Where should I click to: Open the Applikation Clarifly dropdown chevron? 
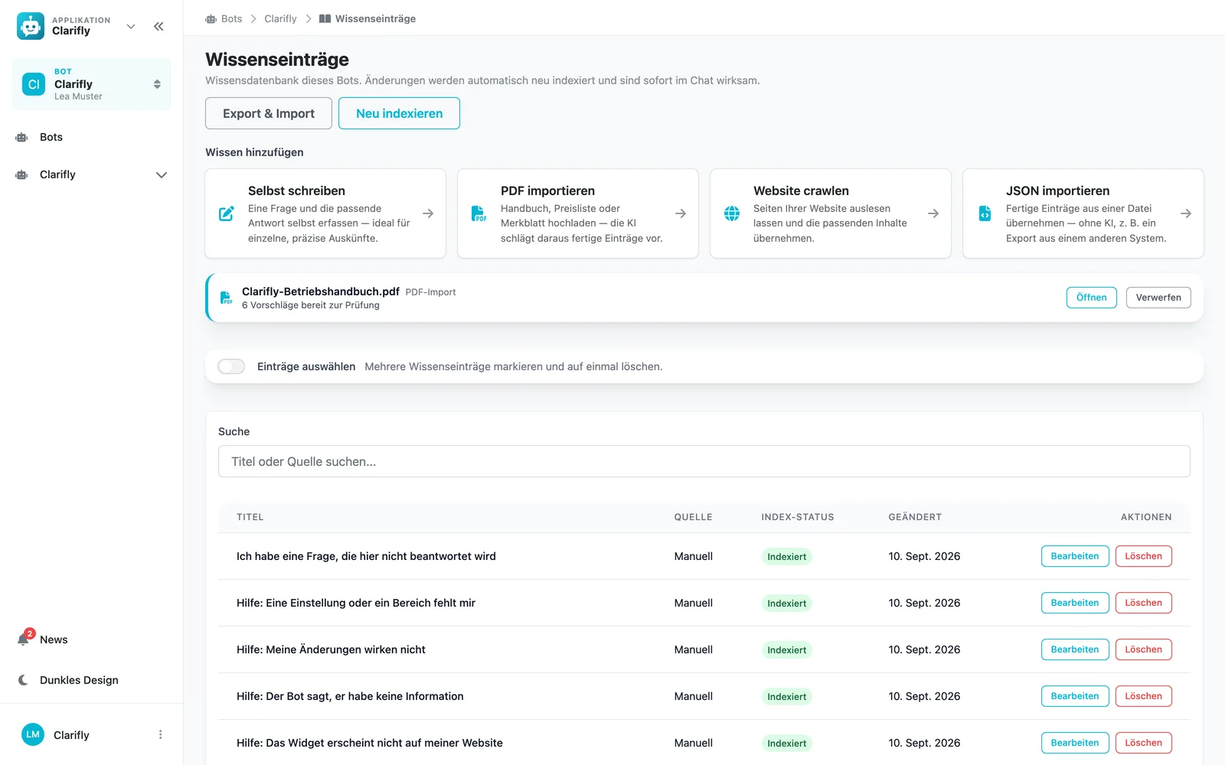point(131,26)
